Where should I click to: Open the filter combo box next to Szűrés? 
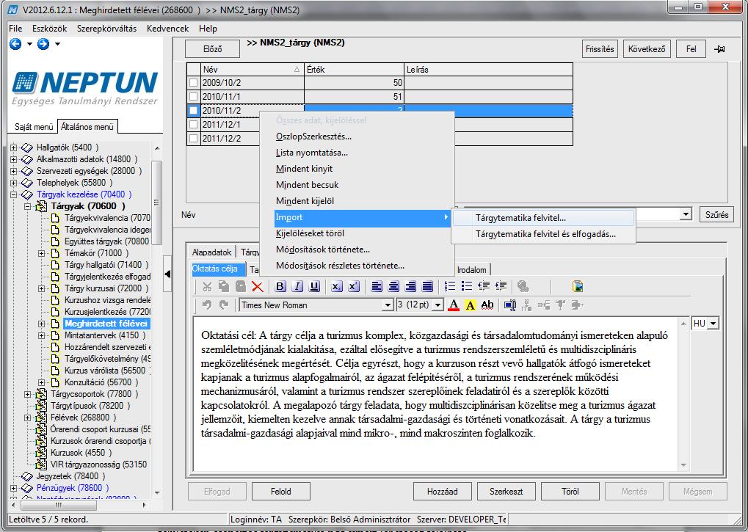686,214
